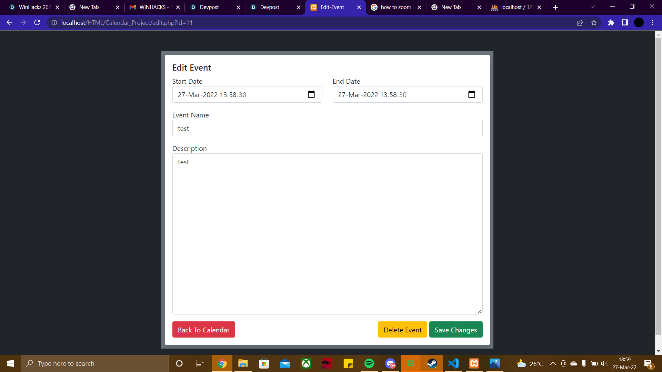Screen dimensions: 662x372
Task: Open the Chrome extensions puzzle icon
Action: 611,23
